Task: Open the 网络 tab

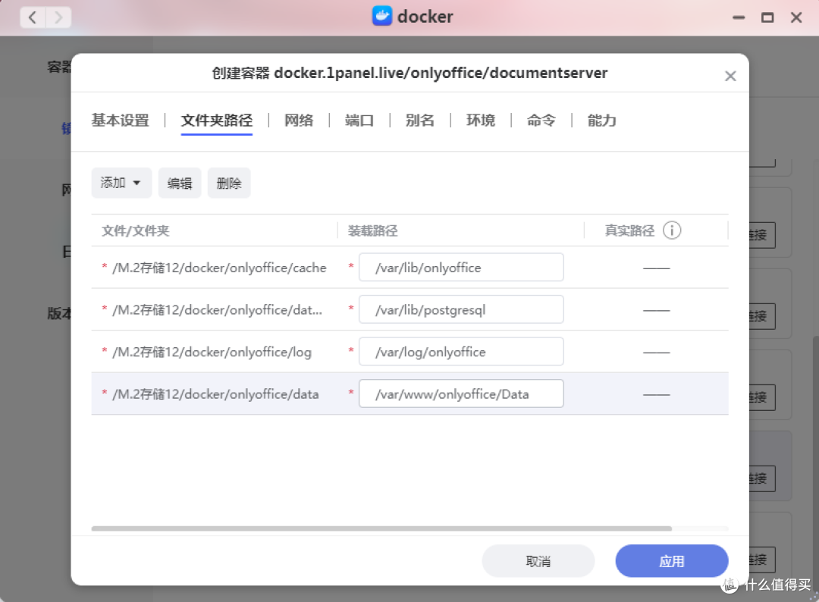Action: pyautogui.click(x=299, y=120)
